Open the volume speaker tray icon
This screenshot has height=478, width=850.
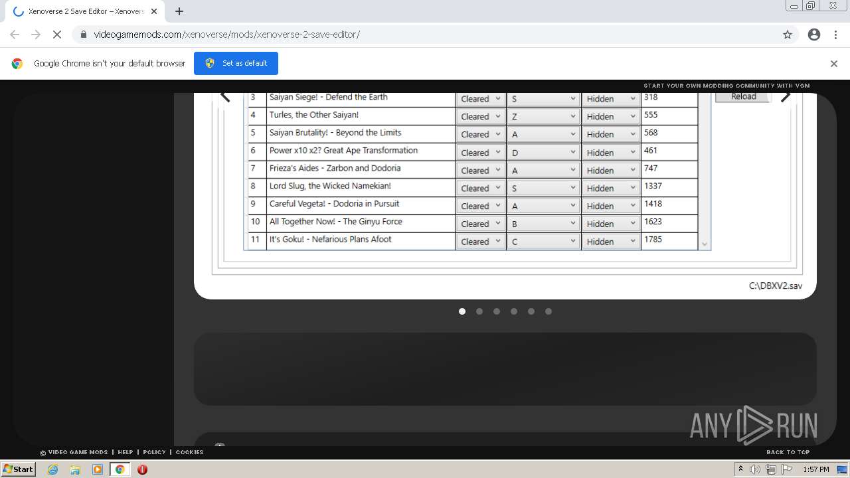click(x=755, y=469)
